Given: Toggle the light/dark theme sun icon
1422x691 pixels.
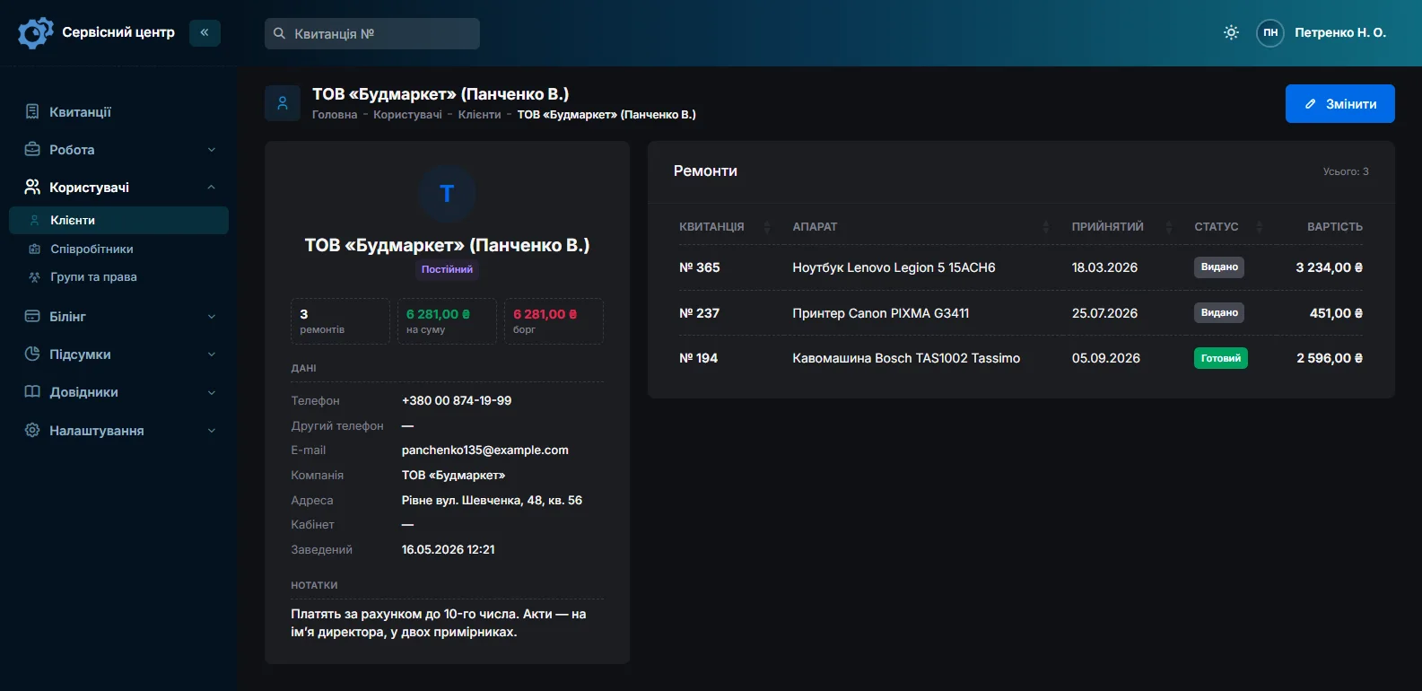Looking at the screenshot, I should point(1231,32).
